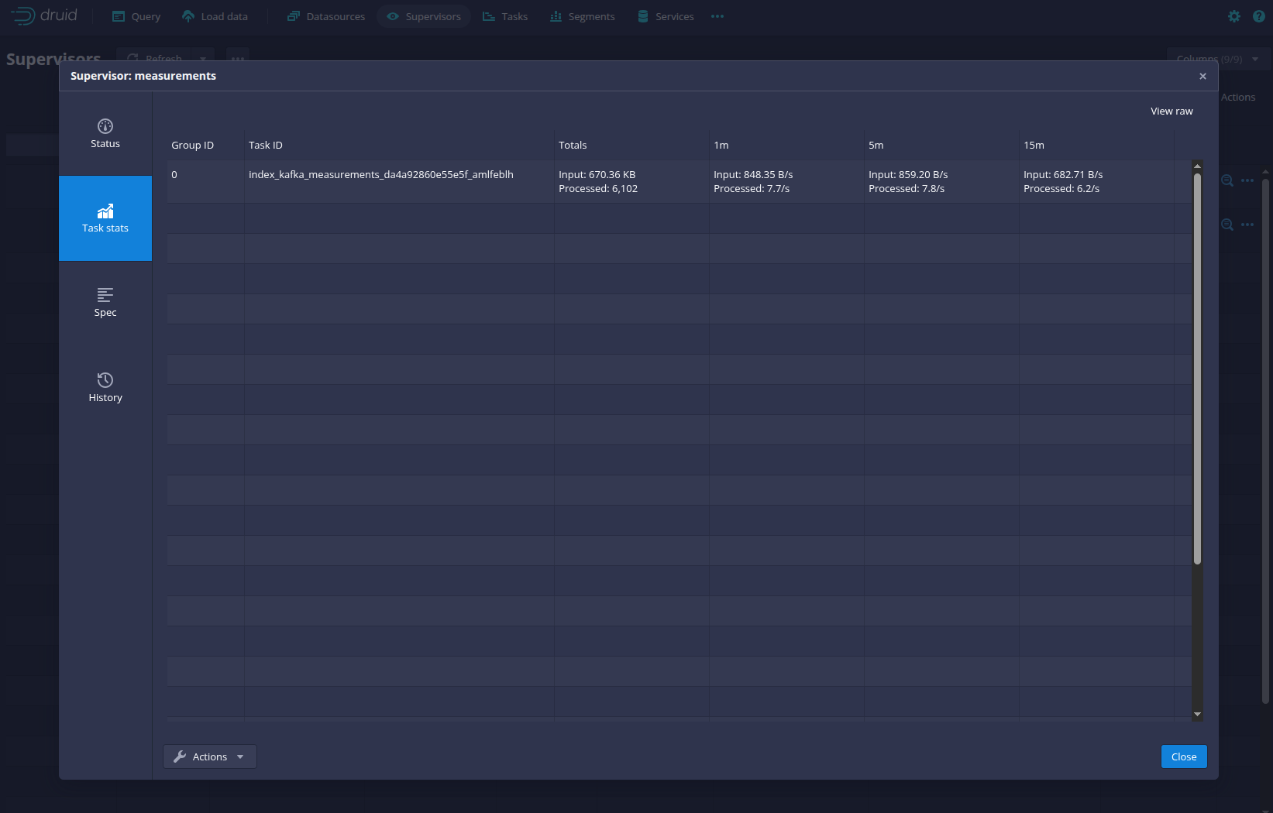Screen dimensions: 1273x813
Task: Open the History clock icon tab
Action: click(105, 387)
